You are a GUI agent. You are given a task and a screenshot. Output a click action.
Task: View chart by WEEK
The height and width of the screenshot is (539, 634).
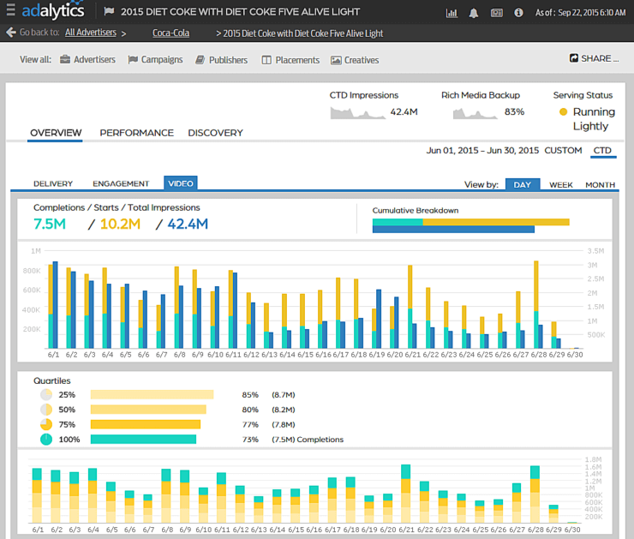click(561, 185)
